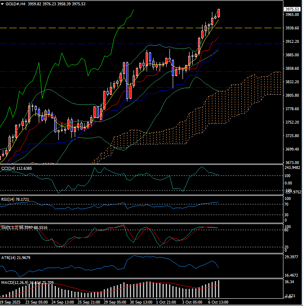303x306 pixels.
Task: Click the 29 Sep 05:00 time label
Action: click(x=116, y=302)
